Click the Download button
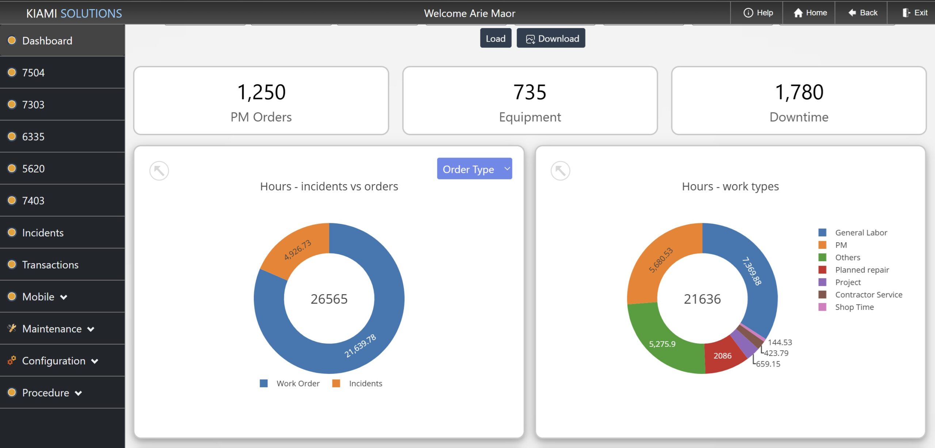 pyautogui.click(x=551, y=38)
